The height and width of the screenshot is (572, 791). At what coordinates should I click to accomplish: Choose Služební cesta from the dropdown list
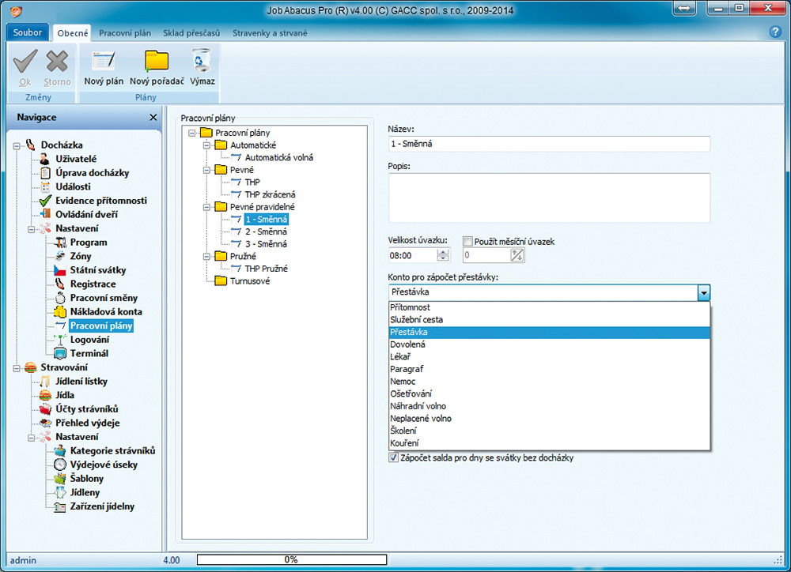pyautogui.click(x=550, y=319)
